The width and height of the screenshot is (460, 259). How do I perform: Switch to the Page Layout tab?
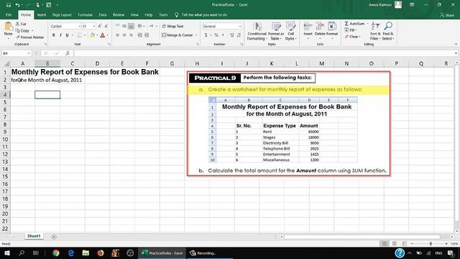62,14
